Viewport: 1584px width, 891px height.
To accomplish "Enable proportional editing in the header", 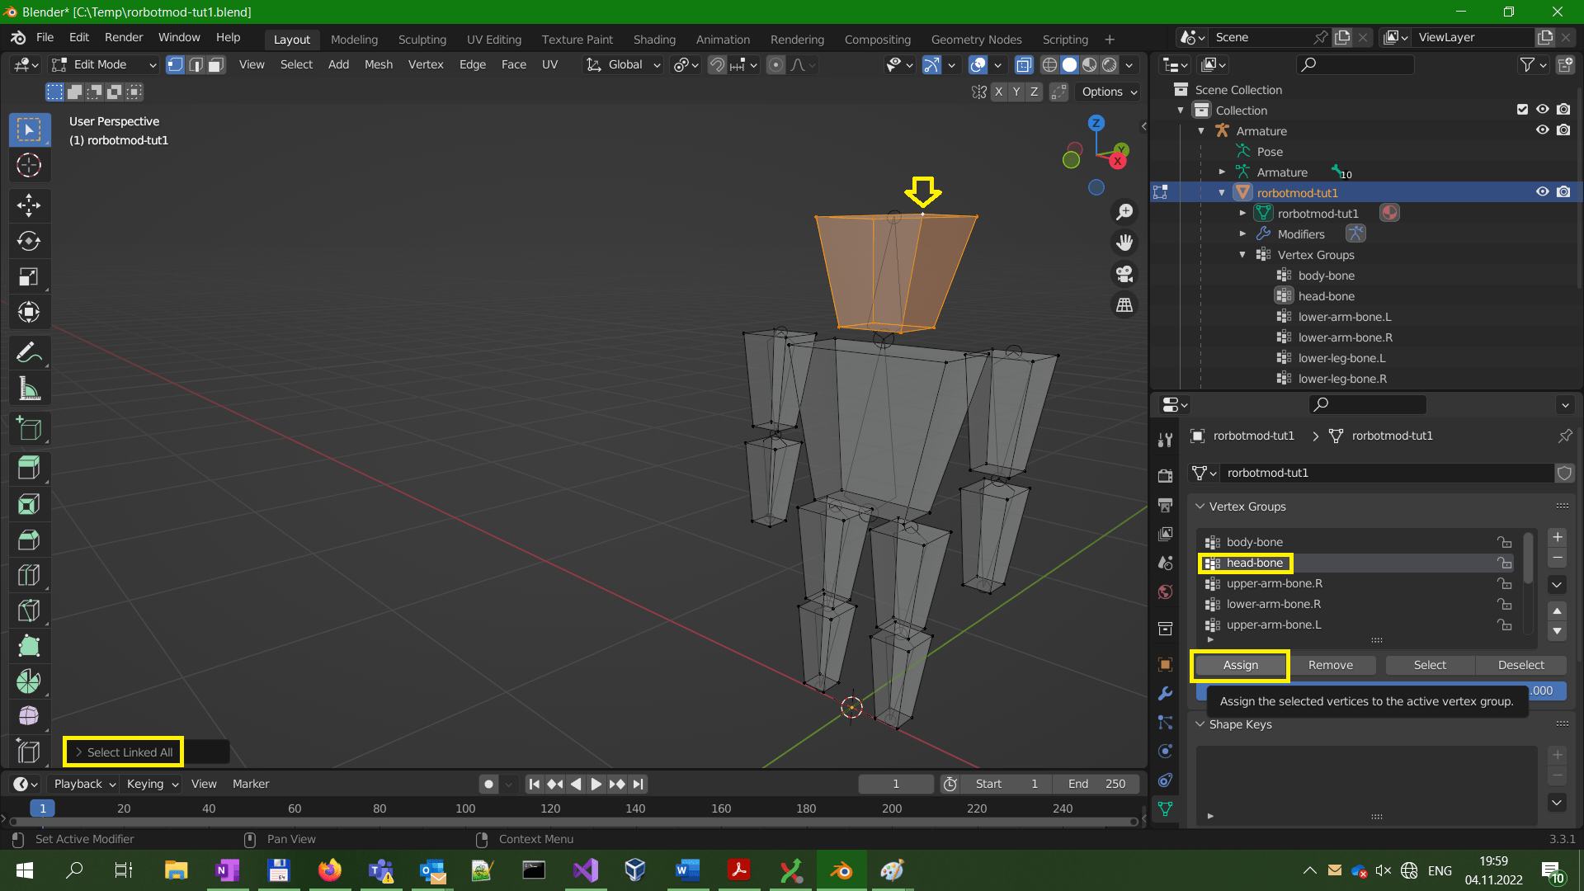I will click(775, 64).
